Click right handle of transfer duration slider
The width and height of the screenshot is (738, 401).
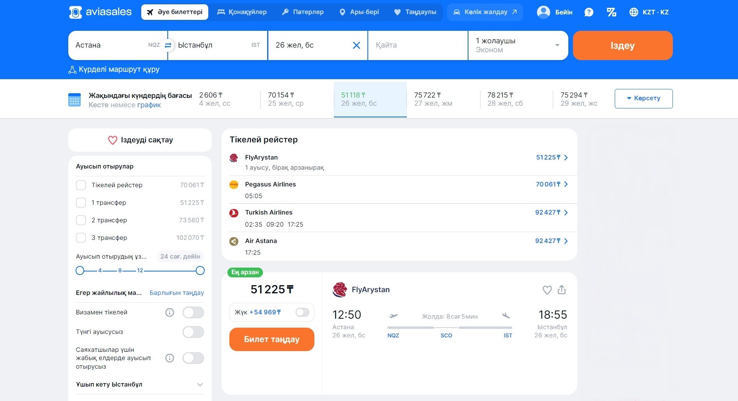[200, 271]
